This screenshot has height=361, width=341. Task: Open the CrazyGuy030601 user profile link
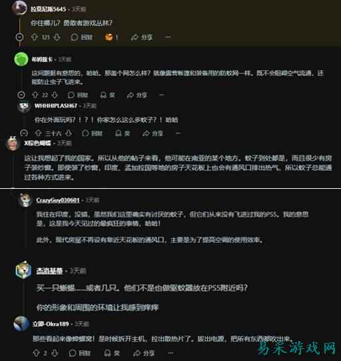click(x=58, y=200)
